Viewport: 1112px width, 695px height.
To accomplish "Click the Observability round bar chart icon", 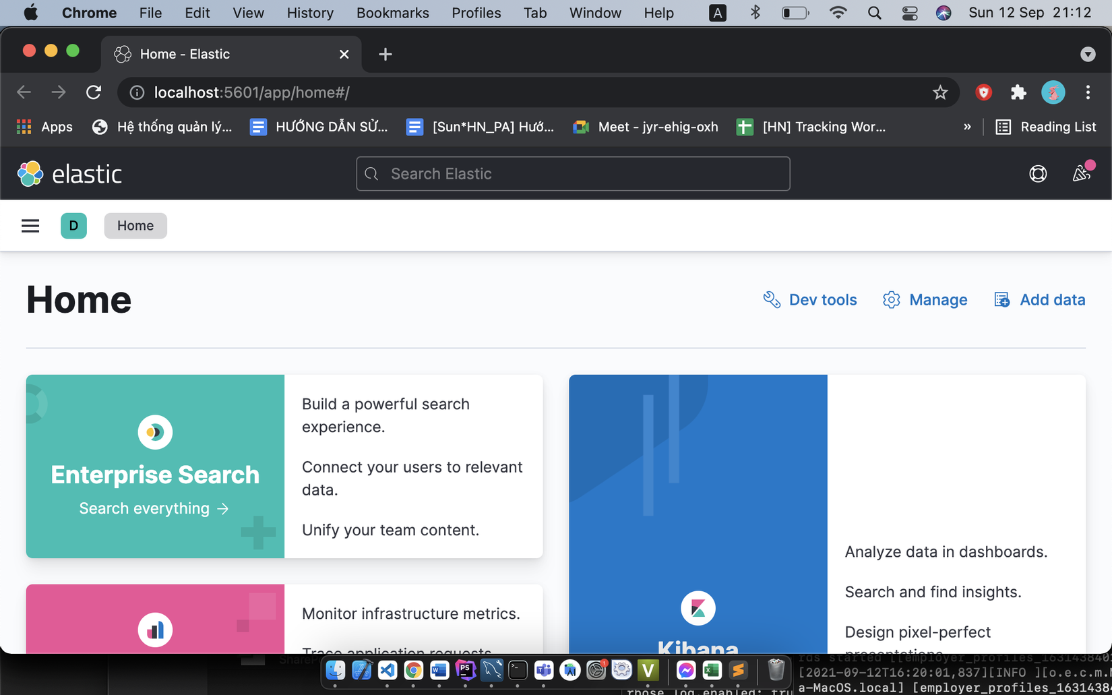I will click(x=155, y=630).
